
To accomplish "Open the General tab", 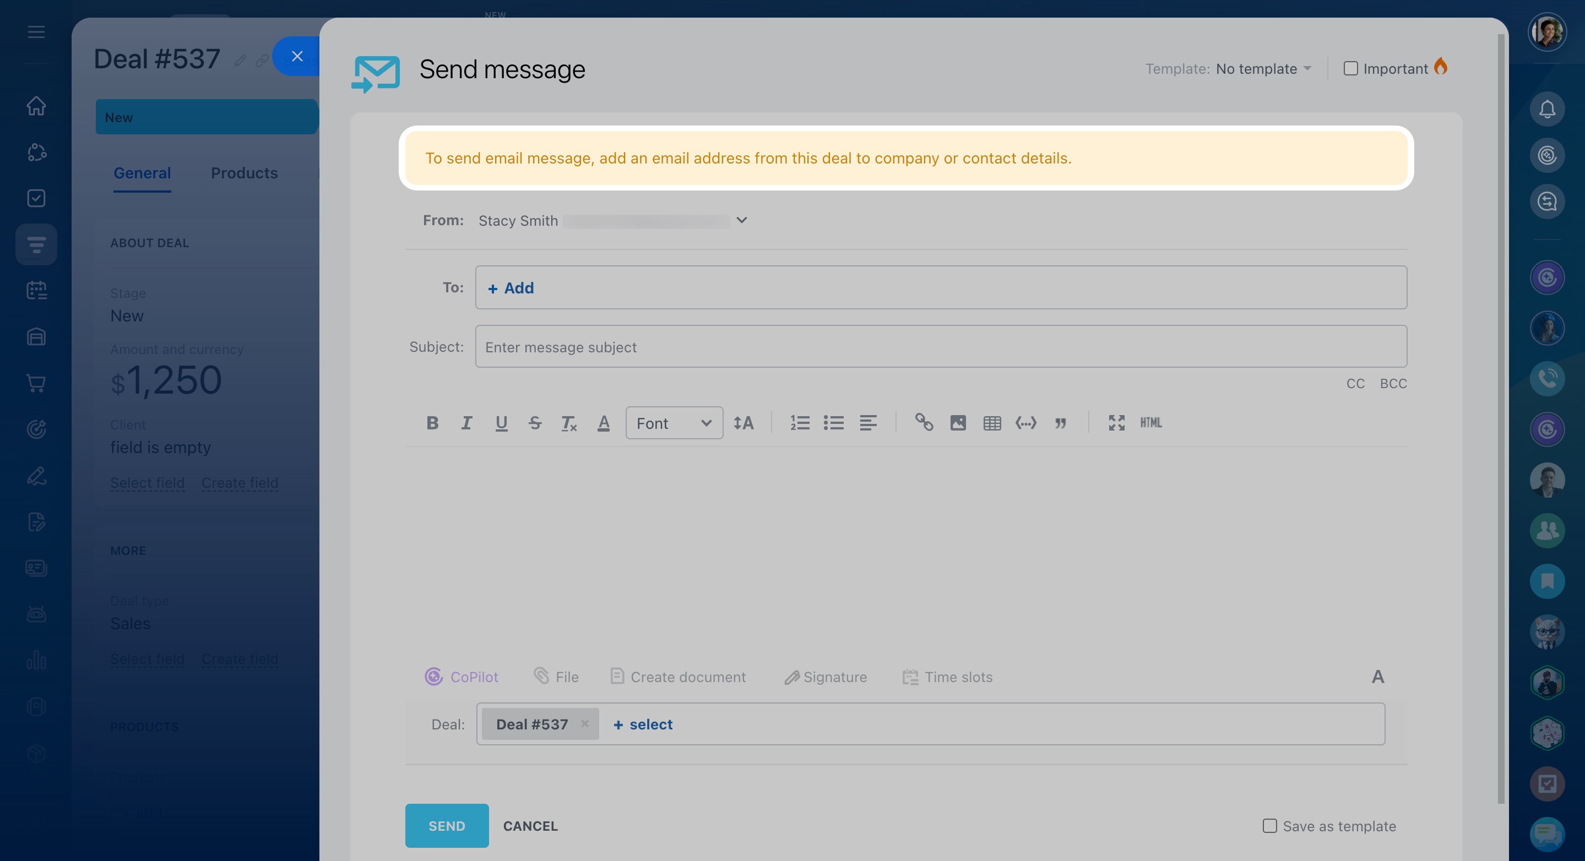I will pos(142,173).
